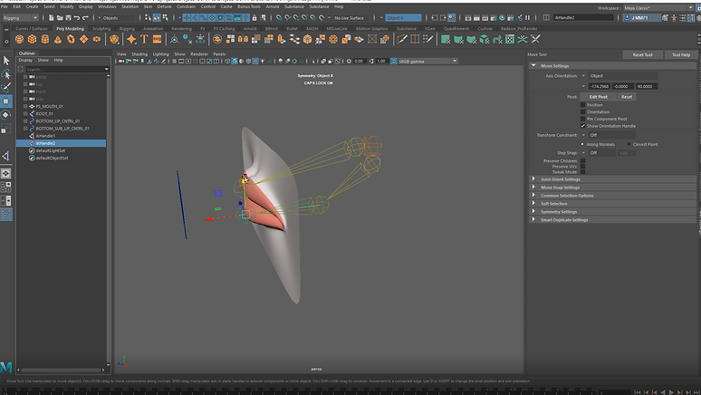Click the polygon Type text tool icon

coord(144,39)
